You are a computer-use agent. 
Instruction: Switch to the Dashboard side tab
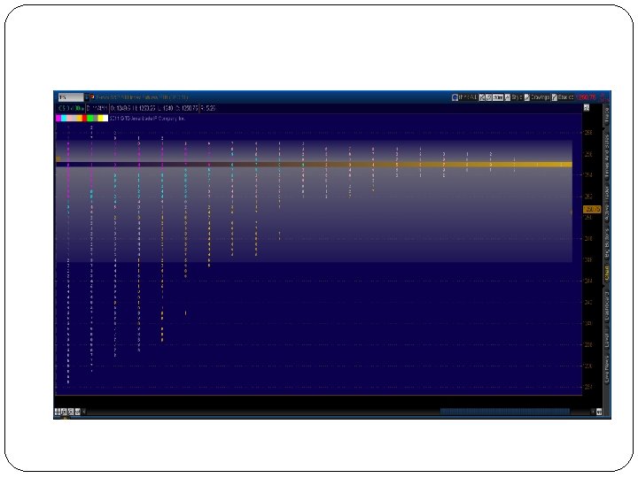point(606,305)
